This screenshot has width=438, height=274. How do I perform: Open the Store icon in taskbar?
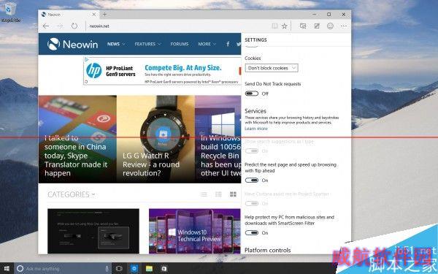[x=164, y=268]
